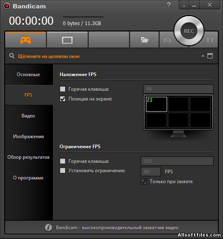Select the game recording mode gamepad icon
The image size is (223, 239).
click(x=26, y=40)
